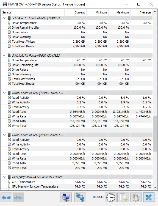The height and width of the screenshot is (206, 158).
Task: Start logging with the sheet plus icon
Action: click(x=123, y=197)
